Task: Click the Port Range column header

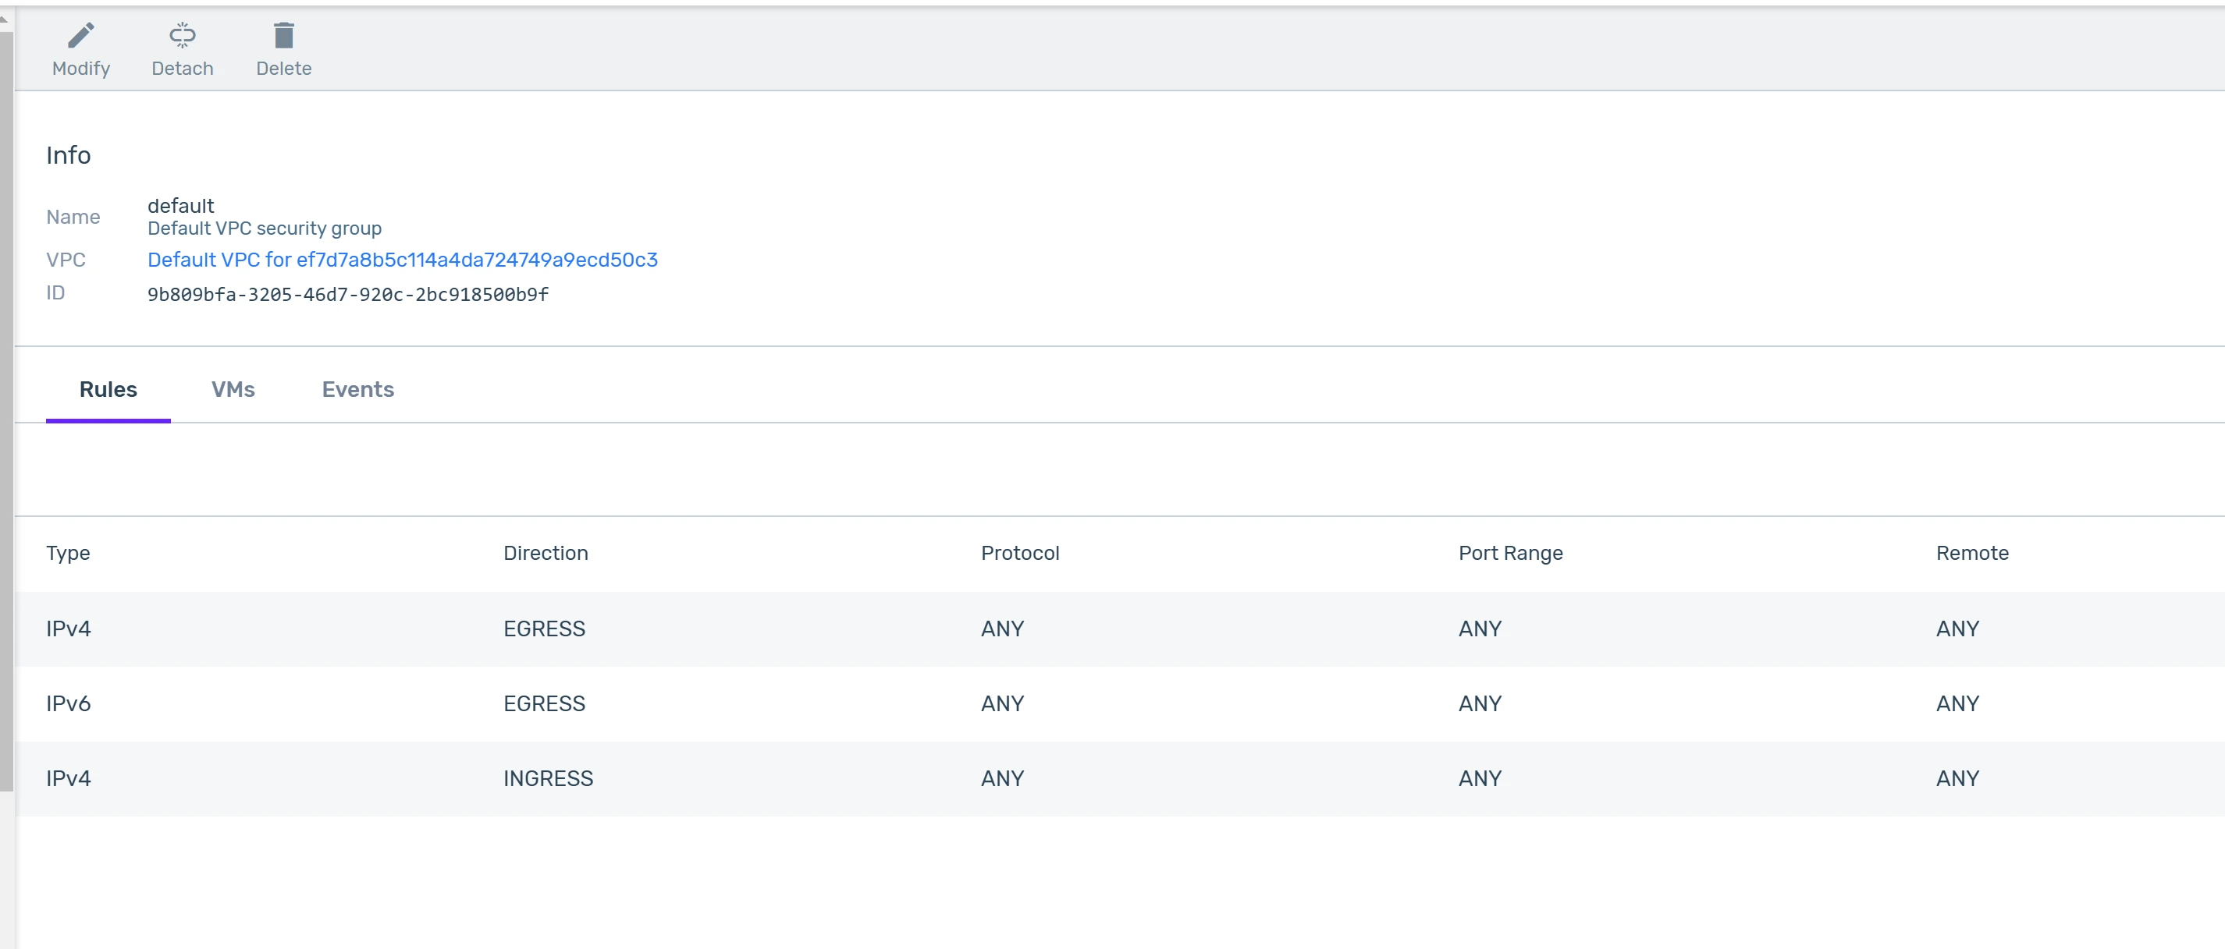Action: [1510, 553]
